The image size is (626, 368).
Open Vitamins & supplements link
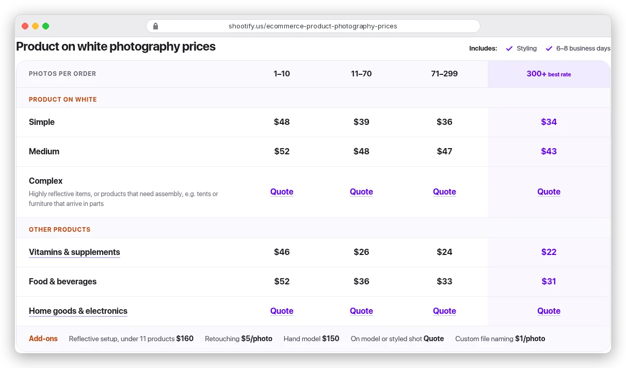(74, 252)
